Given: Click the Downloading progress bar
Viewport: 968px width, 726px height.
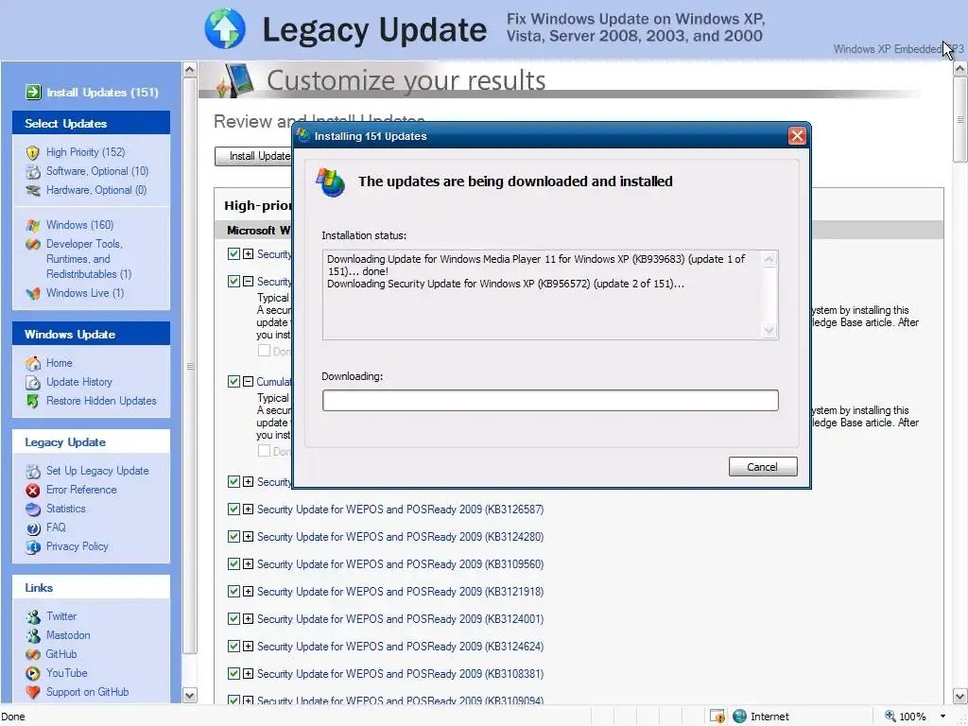Looking at the screenshot, I should click(x=550, y=400).
